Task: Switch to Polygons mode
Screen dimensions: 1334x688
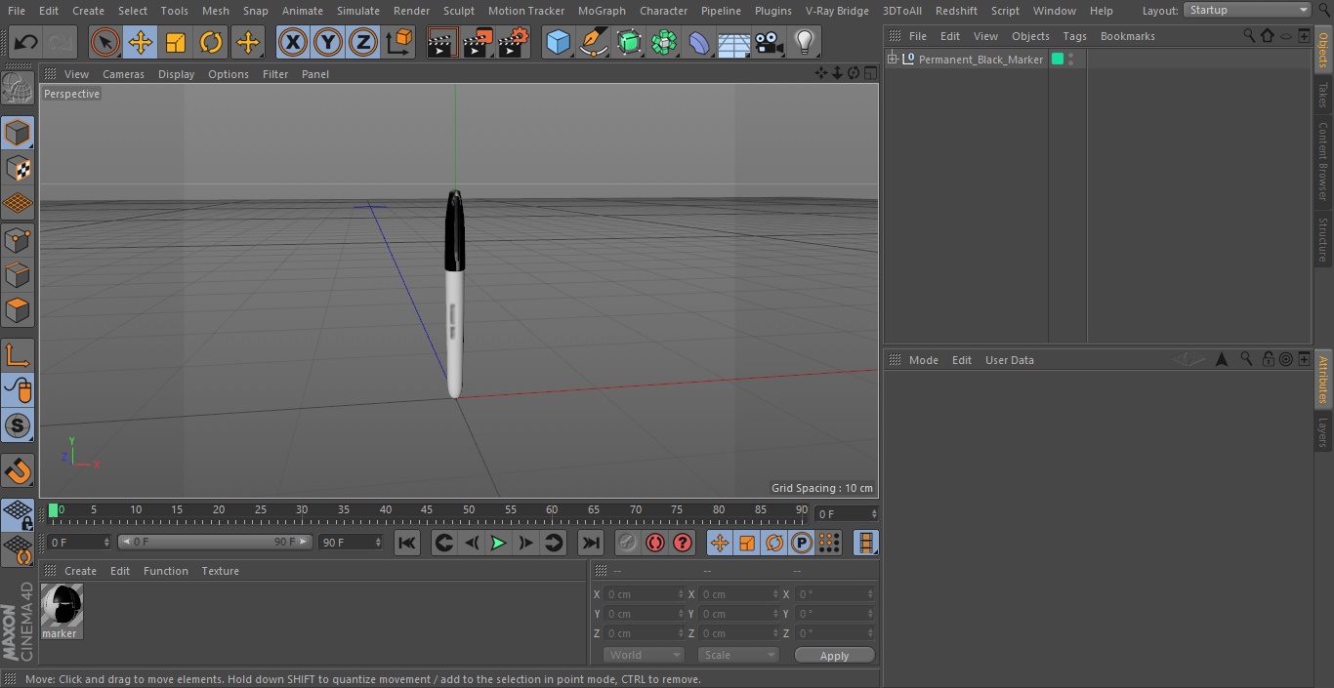Action: pos(18,310)
